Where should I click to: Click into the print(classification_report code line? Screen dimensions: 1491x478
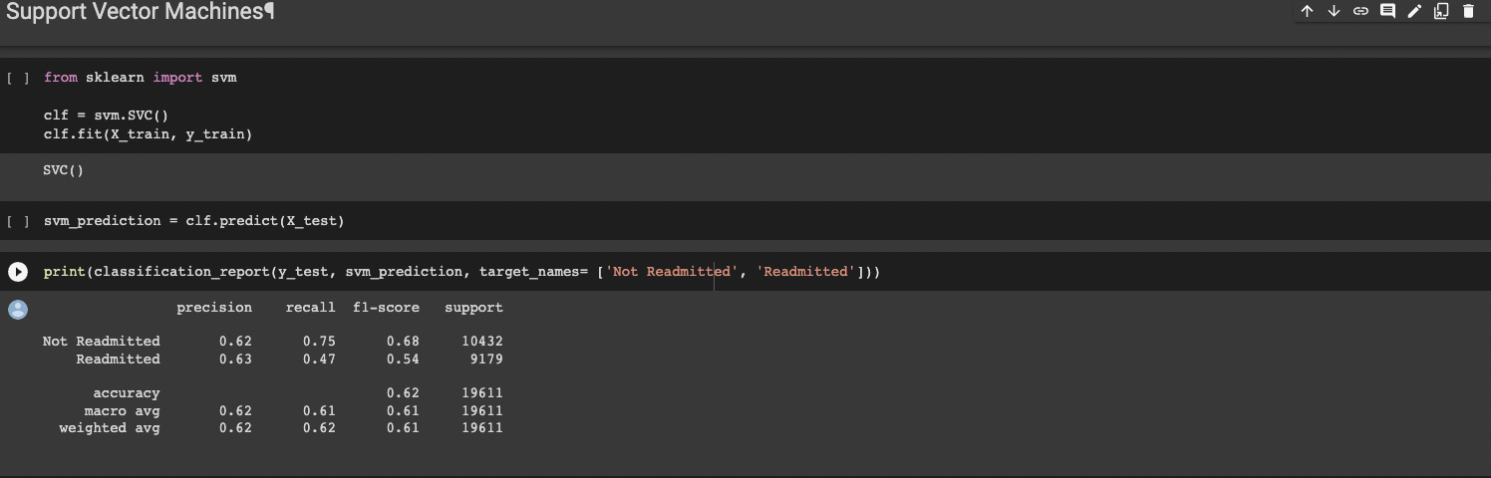tap(461, 272)
